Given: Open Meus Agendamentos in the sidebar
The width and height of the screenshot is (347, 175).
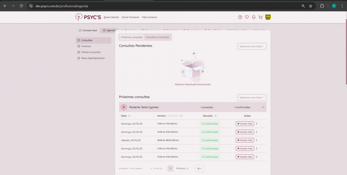Looking at the screenshot, I should pyautogui.click(x=93, y=58).
